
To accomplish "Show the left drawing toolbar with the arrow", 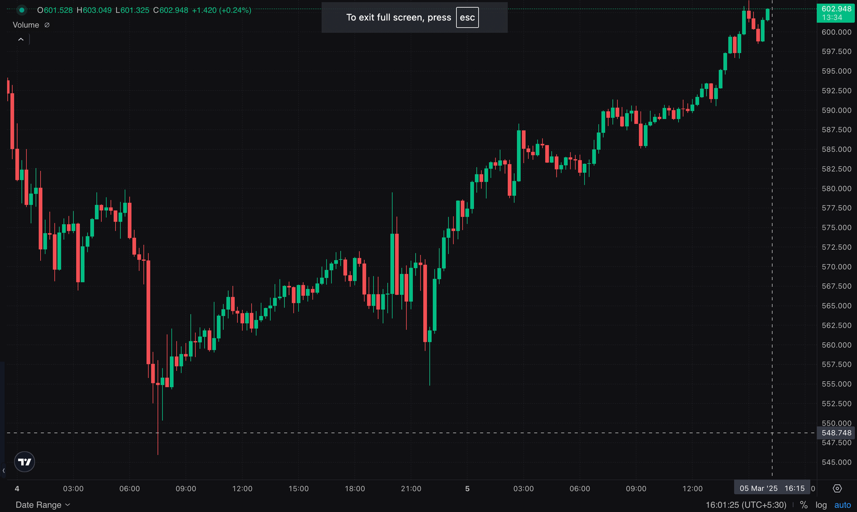I will coord(3,471).
